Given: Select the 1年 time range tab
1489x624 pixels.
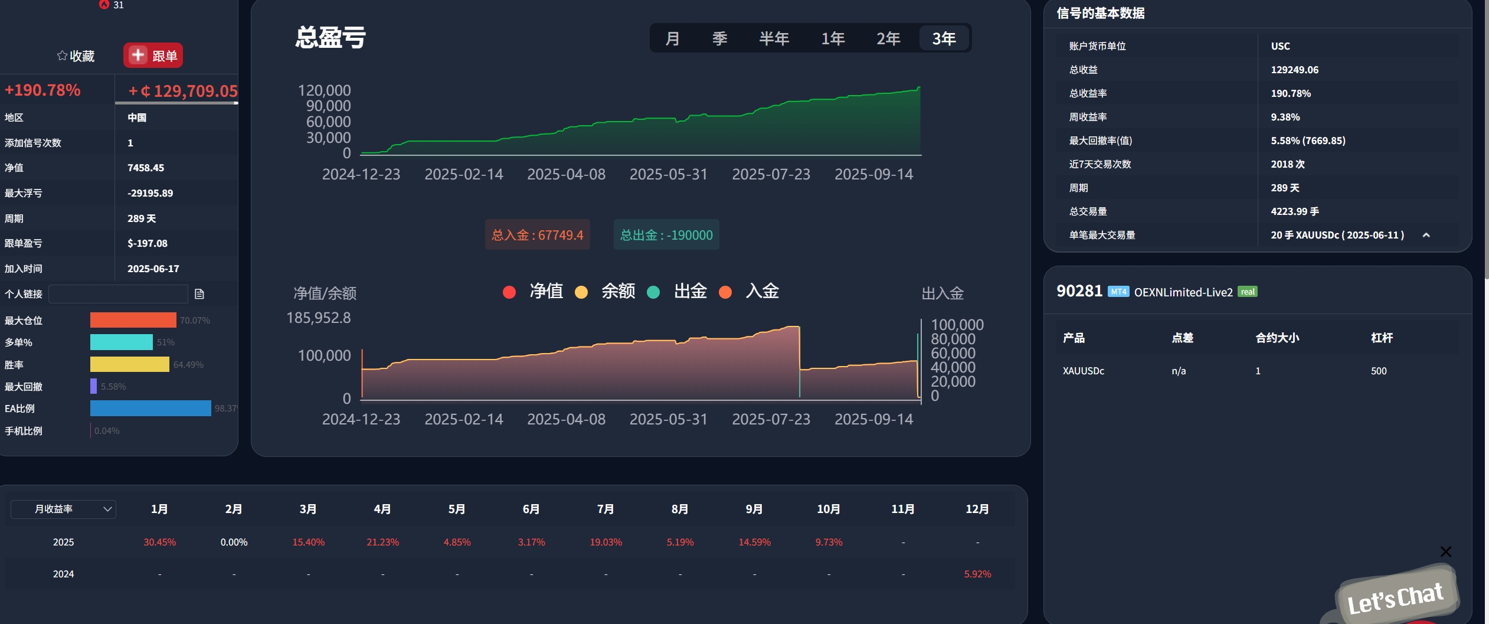Looking at the screenshot, I should [833, 38].
